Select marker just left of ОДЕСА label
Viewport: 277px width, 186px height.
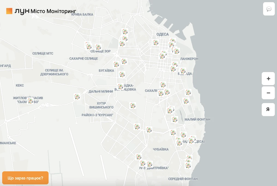click(x=156, y=42)
